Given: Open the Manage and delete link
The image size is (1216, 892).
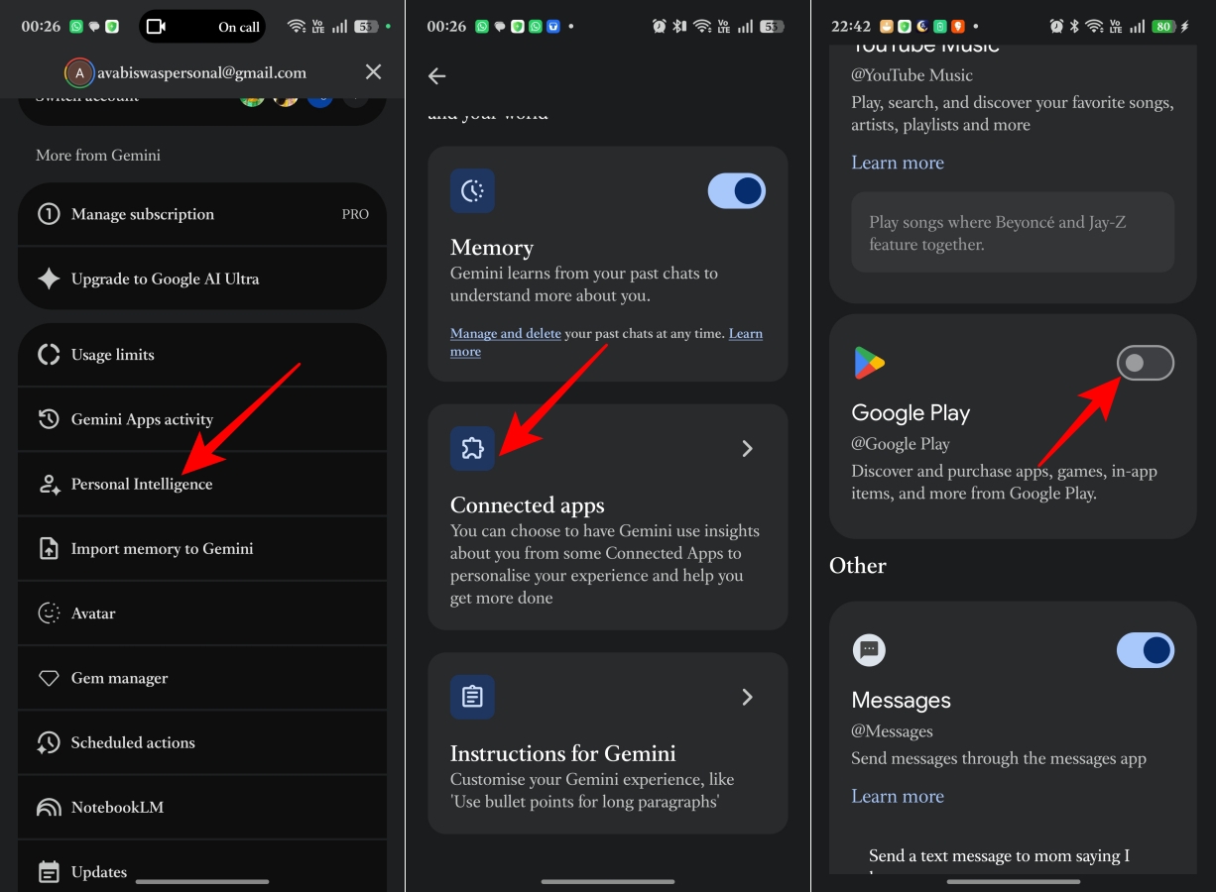Looking at the screenshot, I should coord(506,334).
